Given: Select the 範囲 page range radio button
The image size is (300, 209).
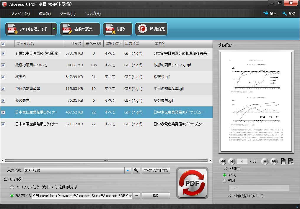Looking at the screenshot, I should point(225,181).
